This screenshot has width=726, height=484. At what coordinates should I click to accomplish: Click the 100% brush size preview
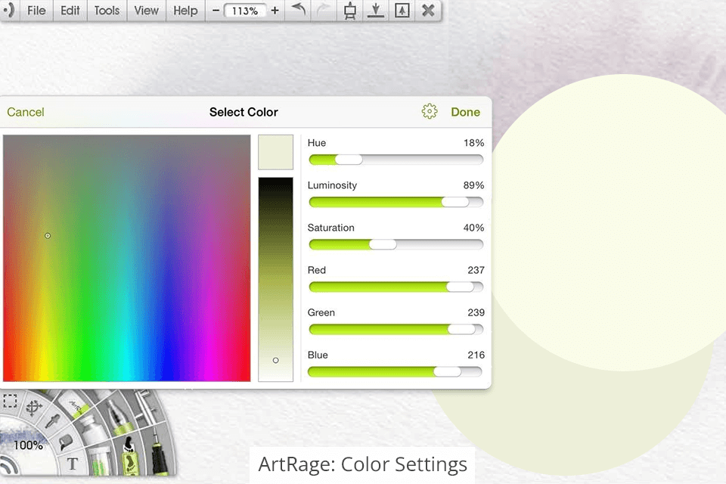pos(28,445)
